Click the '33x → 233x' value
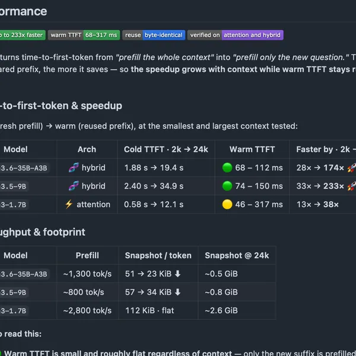The height and width of the screenshot is (356, 356). (x=320, y=186)
